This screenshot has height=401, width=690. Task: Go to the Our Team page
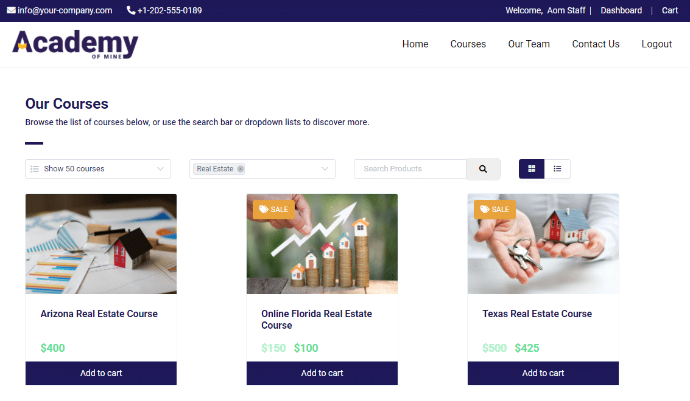[529, 44]
